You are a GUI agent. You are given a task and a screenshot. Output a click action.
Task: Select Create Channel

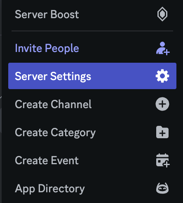point(92,104)
